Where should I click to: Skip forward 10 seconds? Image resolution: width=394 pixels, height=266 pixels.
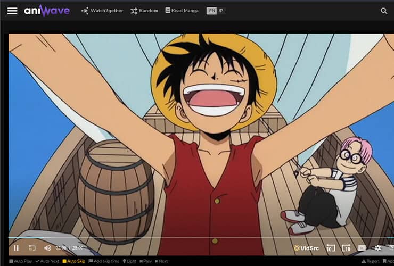pyautogui.click(x=346, y=248)
